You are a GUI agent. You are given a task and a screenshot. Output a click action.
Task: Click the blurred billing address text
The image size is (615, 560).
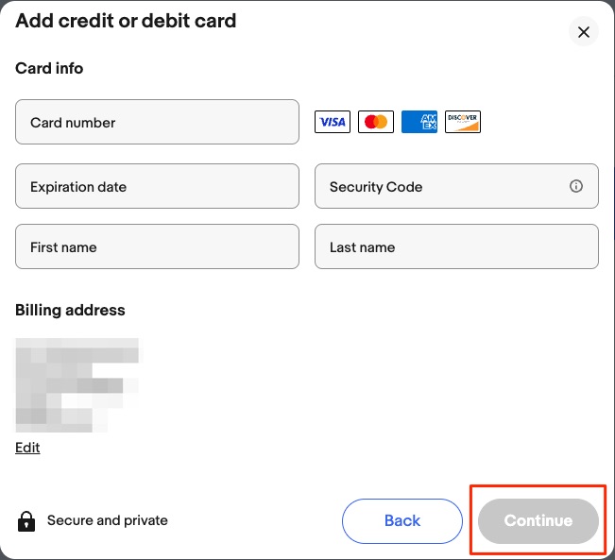pyautogui.click(x=76, y=385)
